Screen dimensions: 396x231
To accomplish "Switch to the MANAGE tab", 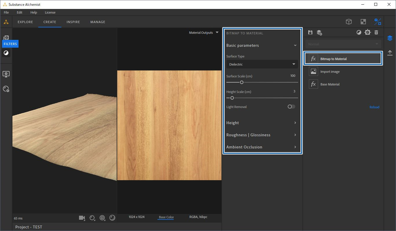I will pos(98,22).
